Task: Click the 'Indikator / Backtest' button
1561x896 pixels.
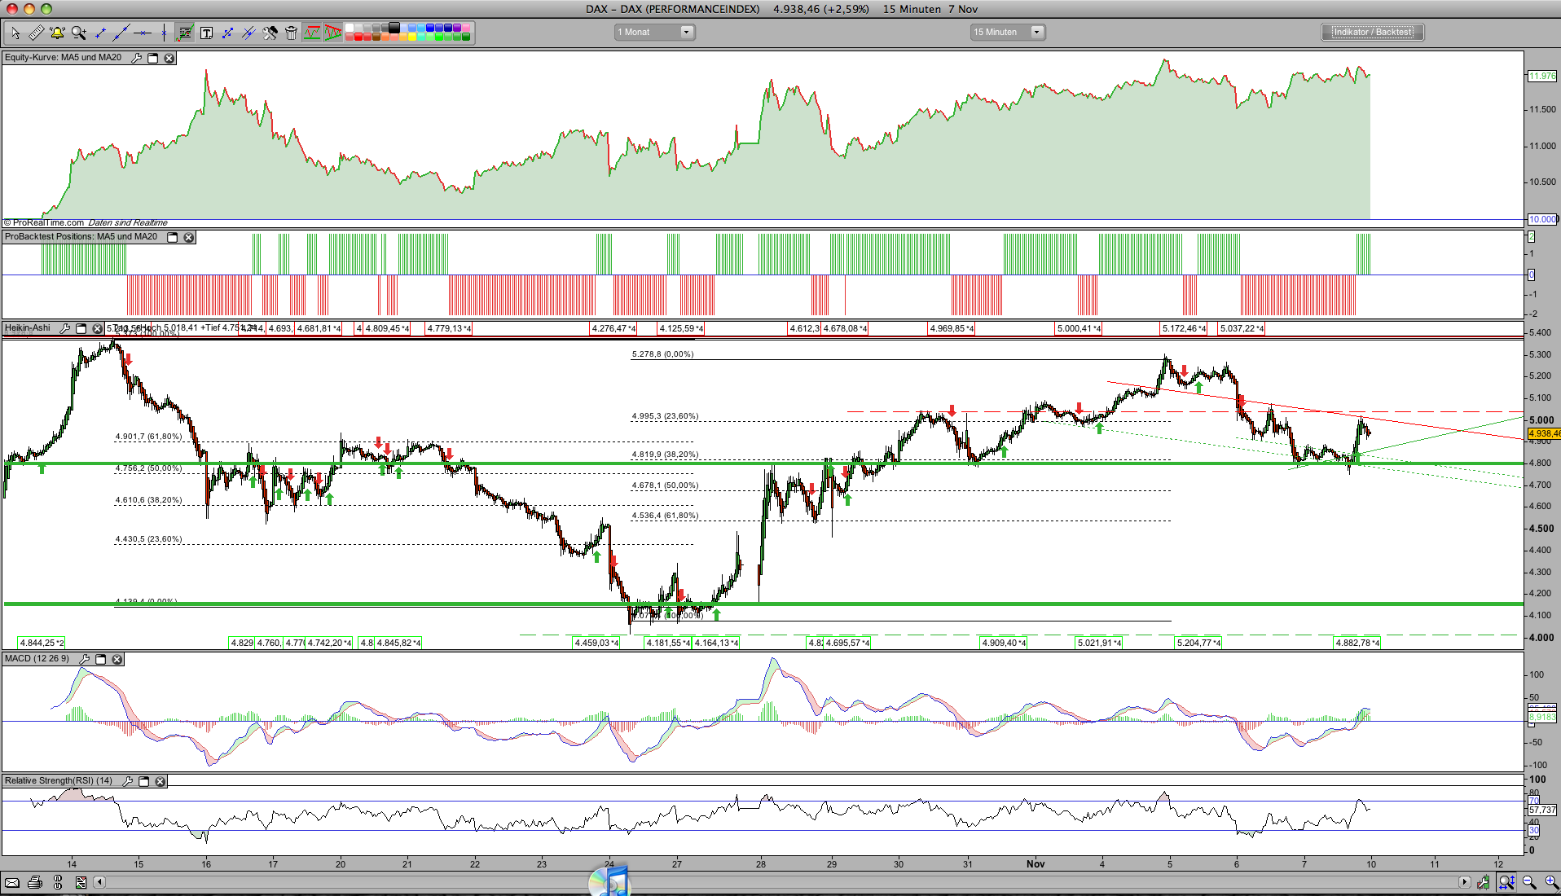Action: (1373, 33)
